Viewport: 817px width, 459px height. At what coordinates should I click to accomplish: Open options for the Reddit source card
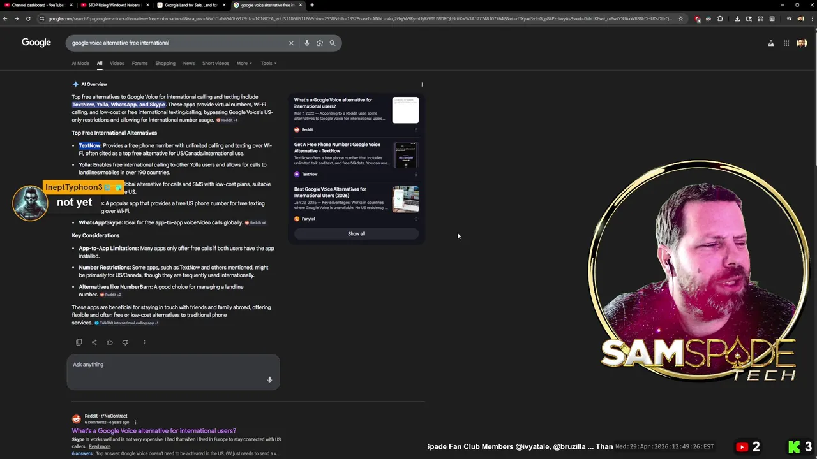(416, 129)
